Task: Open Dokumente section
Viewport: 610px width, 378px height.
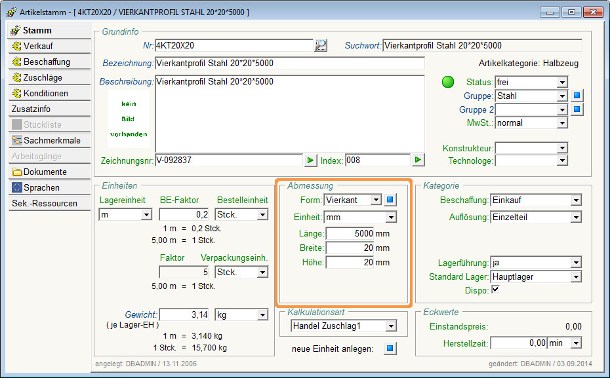Action: click(49, 172)
